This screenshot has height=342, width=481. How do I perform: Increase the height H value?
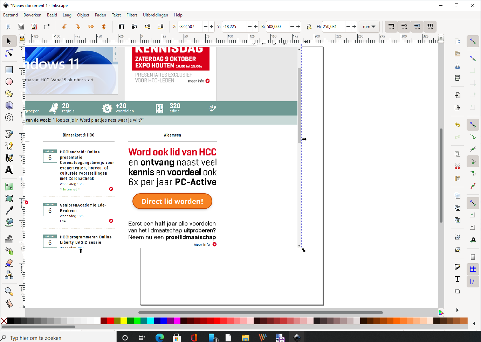354,27
